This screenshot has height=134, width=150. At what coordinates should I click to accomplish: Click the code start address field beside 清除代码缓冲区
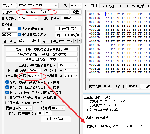pos(9,29)
